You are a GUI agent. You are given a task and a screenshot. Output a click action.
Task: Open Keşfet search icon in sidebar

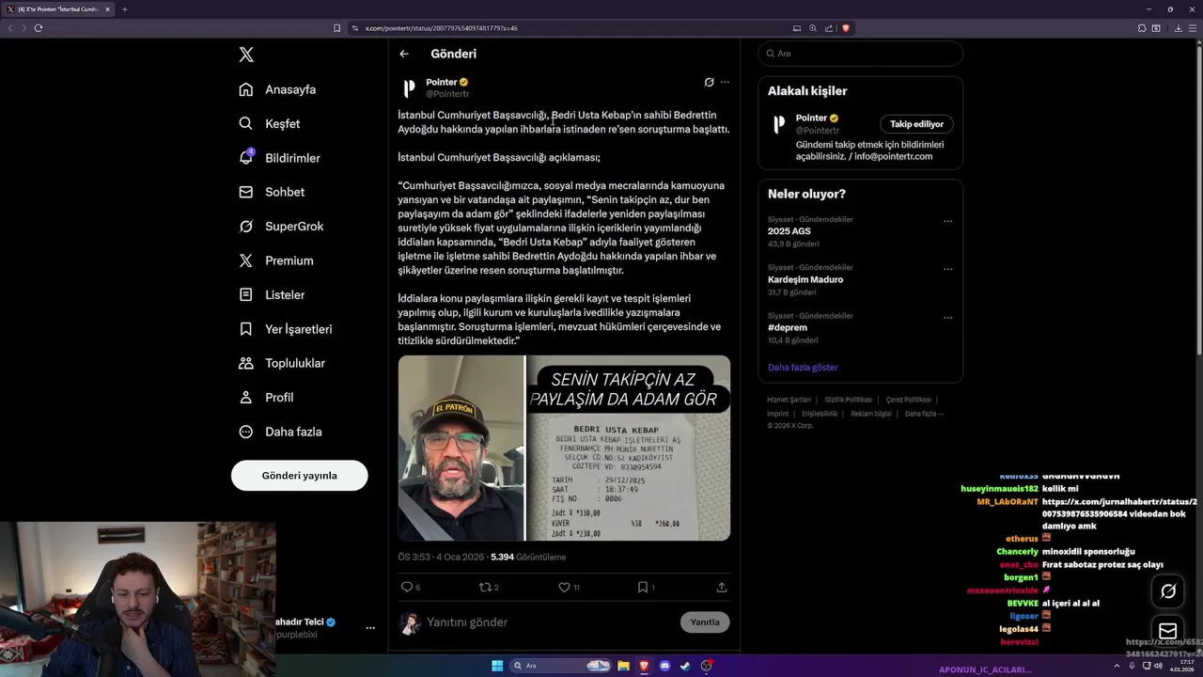pyautogui.click(x=246, y=123)
